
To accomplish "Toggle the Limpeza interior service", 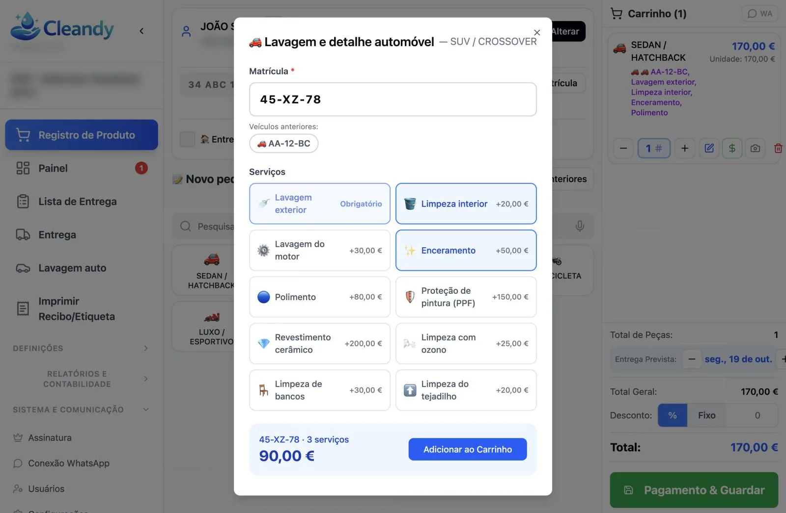I will 466,204.
